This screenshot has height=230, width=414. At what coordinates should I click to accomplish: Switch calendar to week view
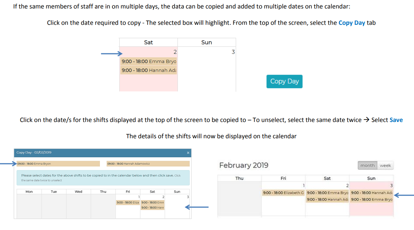(x=385, y=165)
